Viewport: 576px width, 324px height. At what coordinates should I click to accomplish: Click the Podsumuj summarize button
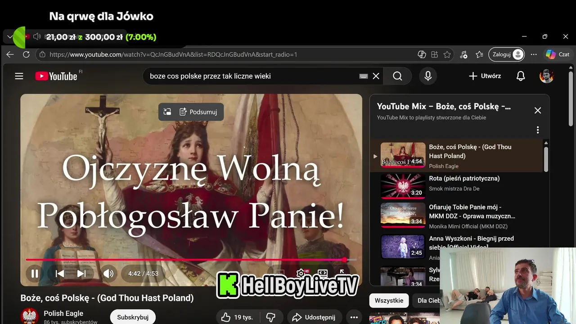click(x=198, y=112)
